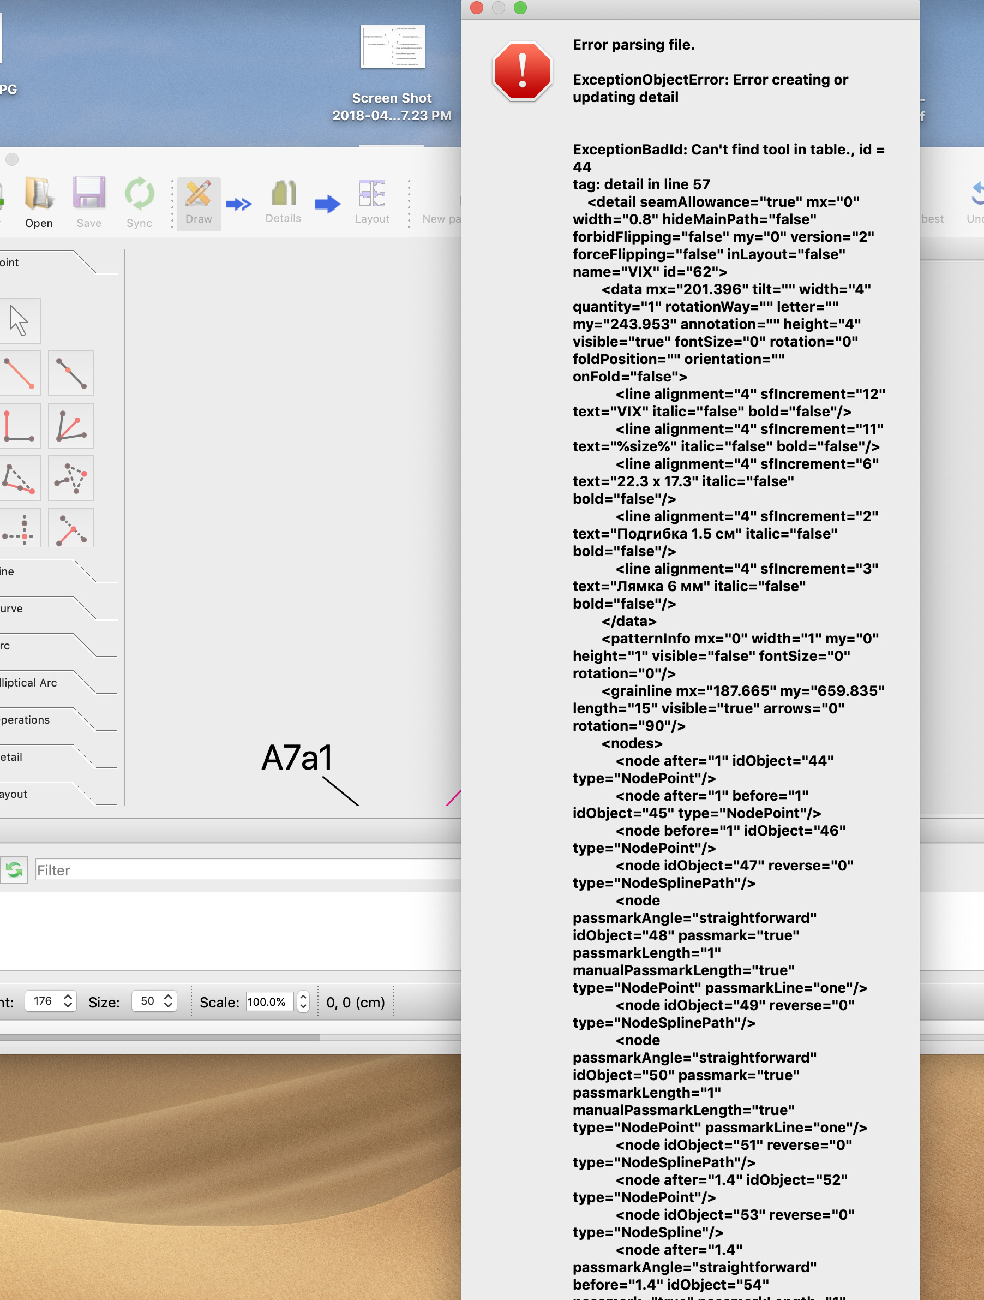The image size is (984, 1300).
Task: Pick the point along line tool
Action: pyautogui.click(x=70, y=373)
